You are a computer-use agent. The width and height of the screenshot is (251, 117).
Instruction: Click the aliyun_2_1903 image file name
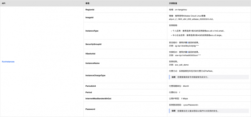[x=191, y=19]
